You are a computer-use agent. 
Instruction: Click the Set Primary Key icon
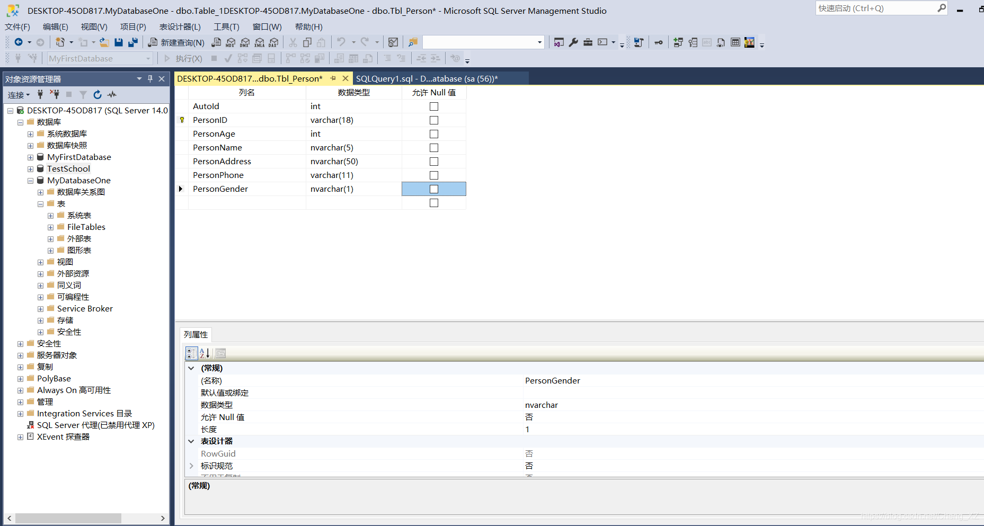(x=659, y=42)
